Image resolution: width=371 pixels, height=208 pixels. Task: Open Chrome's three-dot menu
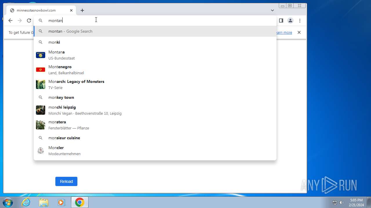point(300,21)
